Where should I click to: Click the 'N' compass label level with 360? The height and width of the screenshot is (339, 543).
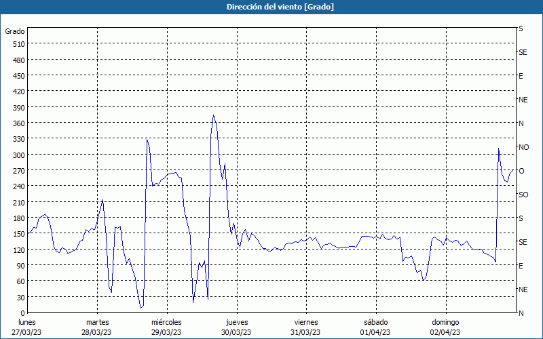[x=521, y=123]
